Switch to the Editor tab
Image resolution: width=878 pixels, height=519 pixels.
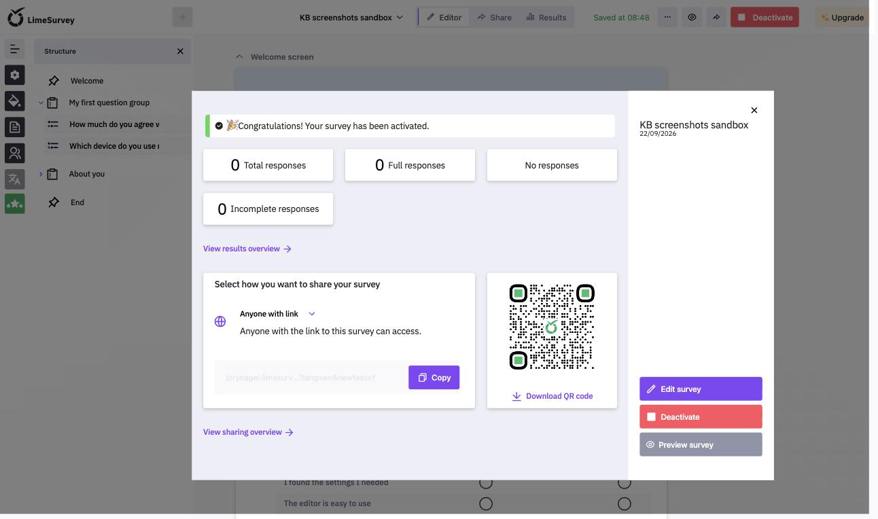click(x=444, y=18)
